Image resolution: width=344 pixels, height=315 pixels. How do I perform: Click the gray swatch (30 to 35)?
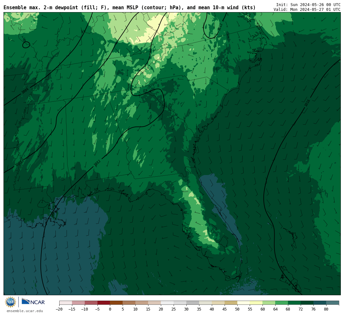point(193,303)
